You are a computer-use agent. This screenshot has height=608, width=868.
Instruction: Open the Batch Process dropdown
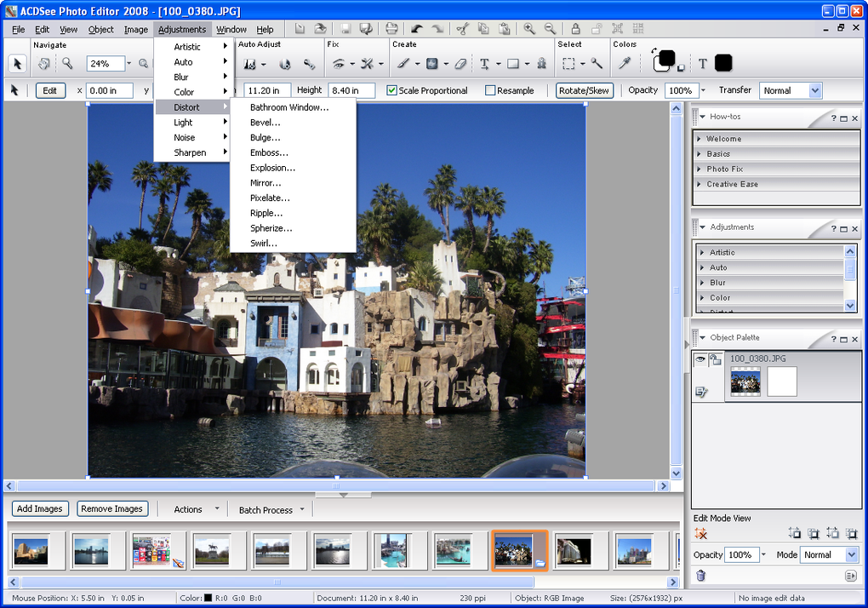(x=271, y=510)
